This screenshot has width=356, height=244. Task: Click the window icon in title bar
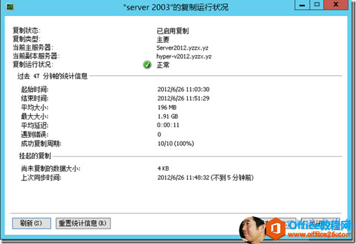coord(10,7)
